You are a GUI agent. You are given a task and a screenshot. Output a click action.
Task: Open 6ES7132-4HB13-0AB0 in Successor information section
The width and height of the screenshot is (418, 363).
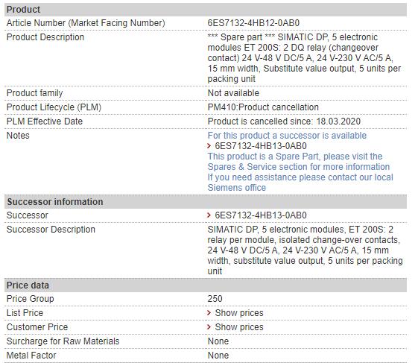tap(261, 215)
